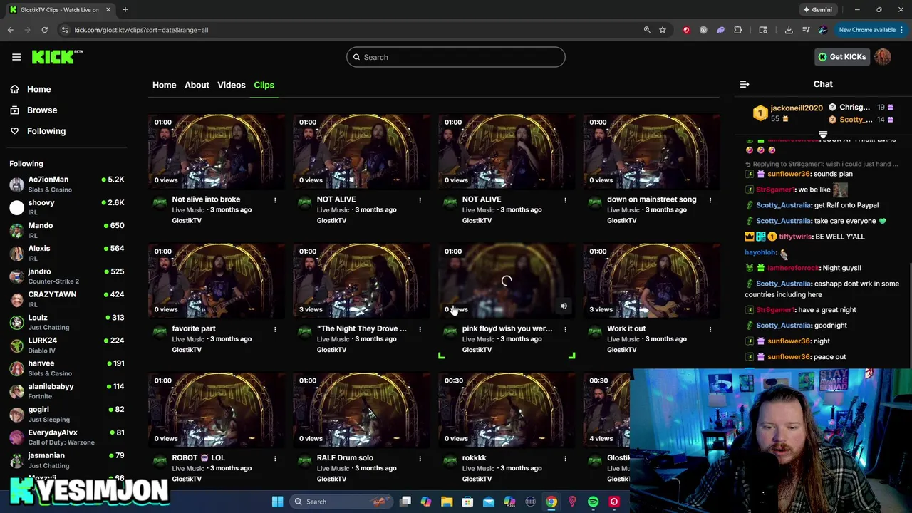
Task: Open Chrome downloads icon
Action: (789, 30)
